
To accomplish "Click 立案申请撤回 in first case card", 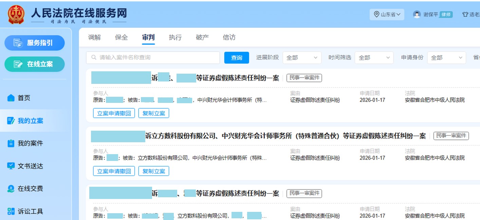I will click(x=114, y=113).
